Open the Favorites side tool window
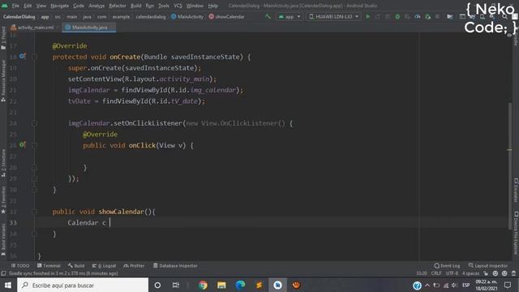Image resolution: width=519 pixels, height=292 pixels. [x=3, y=200]
